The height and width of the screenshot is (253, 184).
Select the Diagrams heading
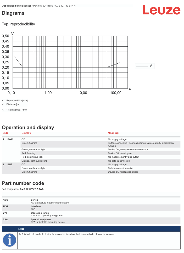[13, 13]
